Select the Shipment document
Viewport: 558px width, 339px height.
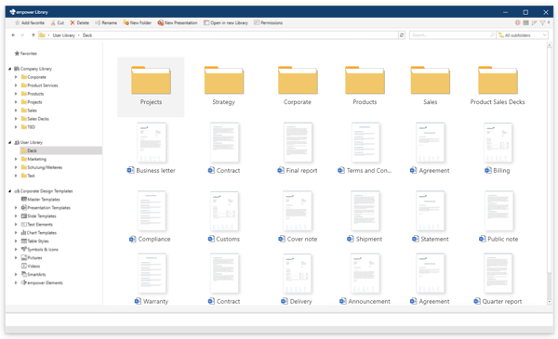[x=365, y=216]
